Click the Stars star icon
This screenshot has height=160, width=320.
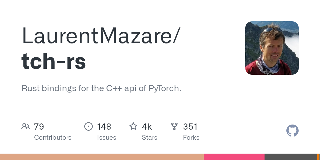[x=133, y=126]
